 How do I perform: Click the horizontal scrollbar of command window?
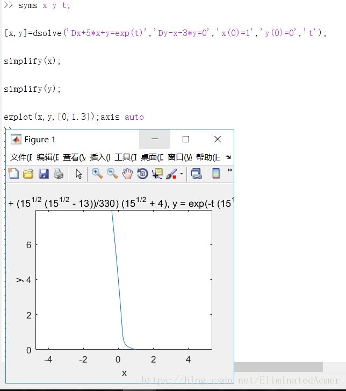click(278, 367)
